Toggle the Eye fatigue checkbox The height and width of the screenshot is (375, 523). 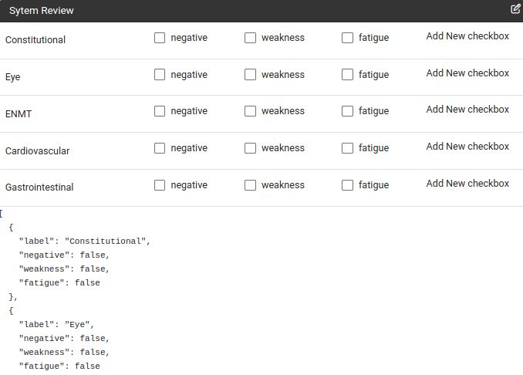[x=347, y=75]
